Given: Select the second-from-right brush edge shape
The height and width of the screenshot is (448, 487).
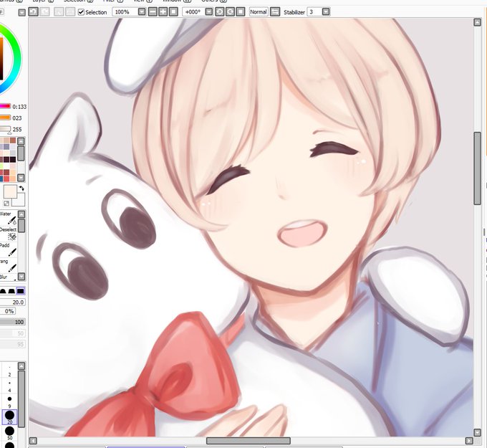Looking at the screenshot, I should point(11,291).
